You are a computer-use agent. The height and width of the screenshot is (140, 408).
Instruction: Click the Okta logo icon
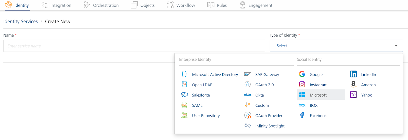(248, 95)
